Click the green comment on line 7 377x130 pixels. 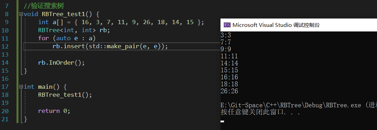pos(44,6)
